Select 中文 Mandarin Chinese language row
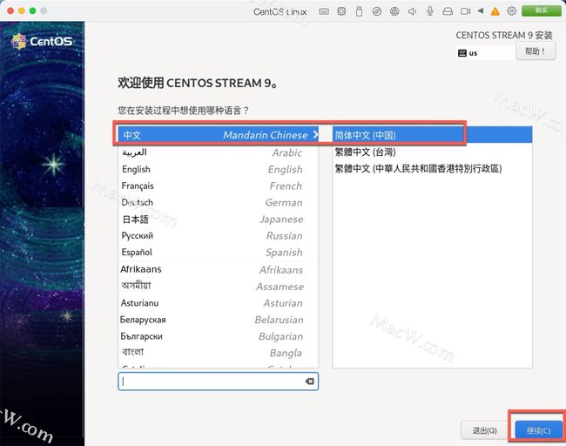Screen dimensions: 566x446 pos(218,135)
